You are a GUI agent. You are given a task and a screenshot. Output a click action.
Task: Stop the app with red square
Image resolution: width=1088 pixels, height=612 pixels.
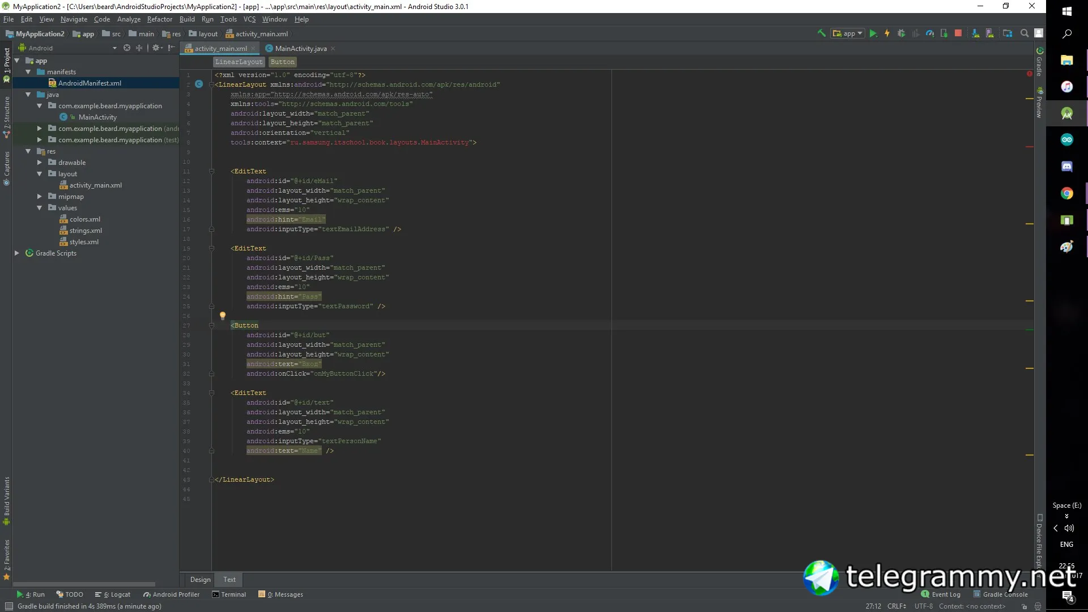coord(958,33)
